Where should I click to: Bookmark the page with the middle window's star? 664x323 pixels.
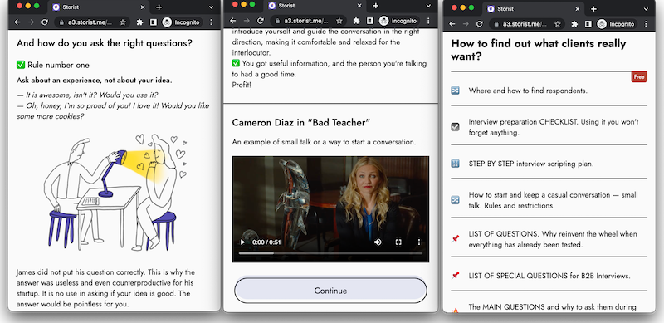(339, 21)
